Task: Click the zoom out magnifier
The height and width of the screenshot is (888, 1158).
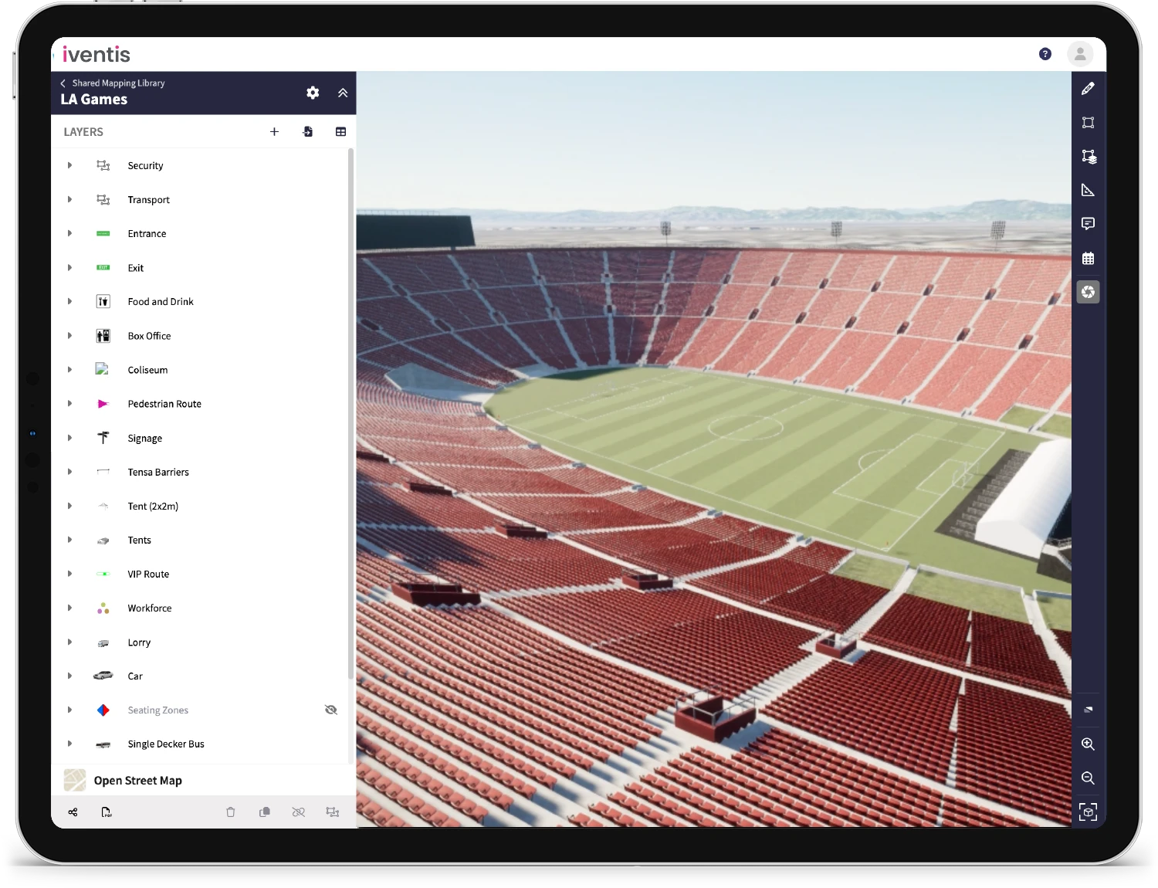Action: pos(1088,778)
